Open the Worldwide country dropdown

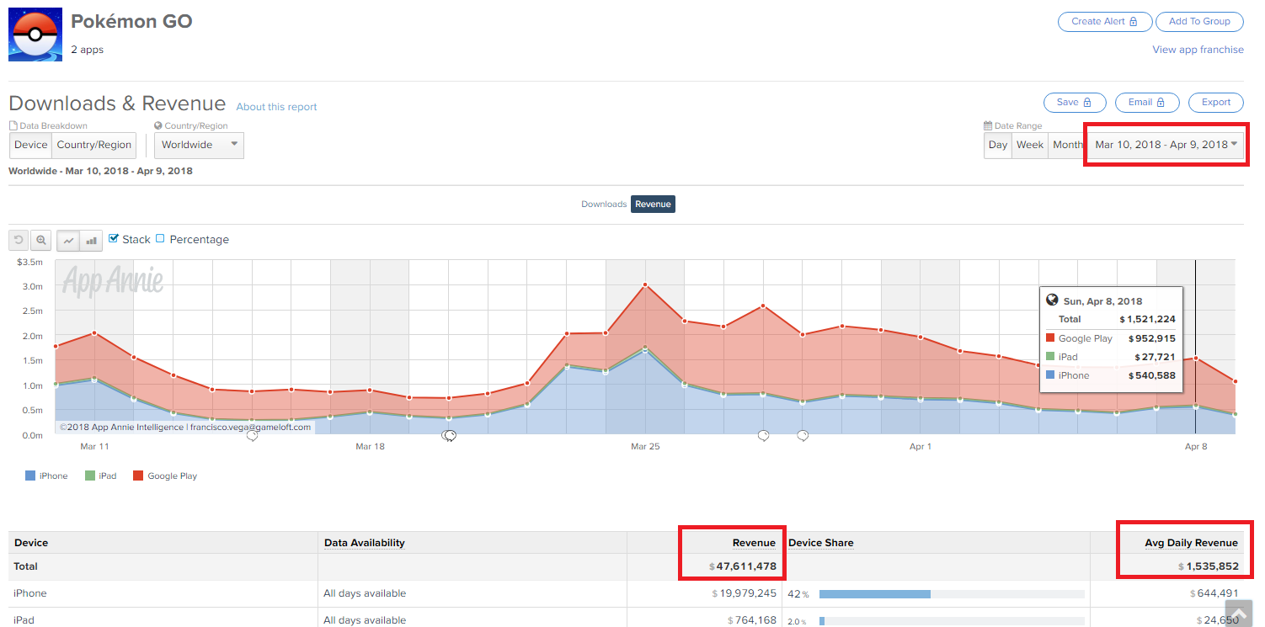[199, 145]
